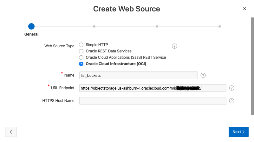Screen dimensions: 254x142
Task: Select the fourth wizard step dot
Action: click(x=220, y=26)
